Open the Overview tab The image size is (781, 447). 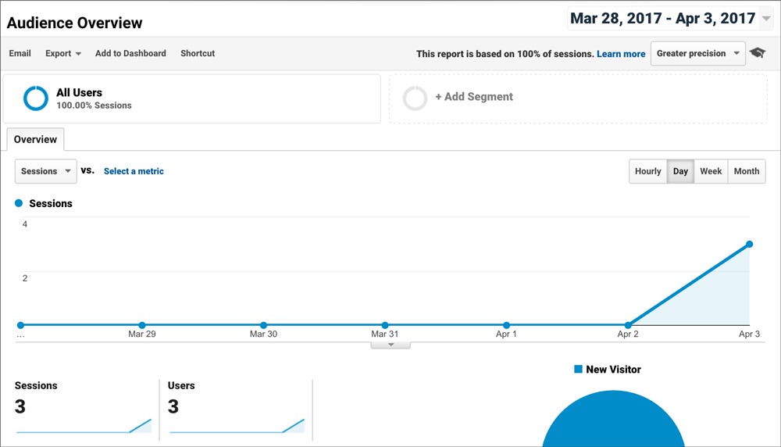(35, 140)
